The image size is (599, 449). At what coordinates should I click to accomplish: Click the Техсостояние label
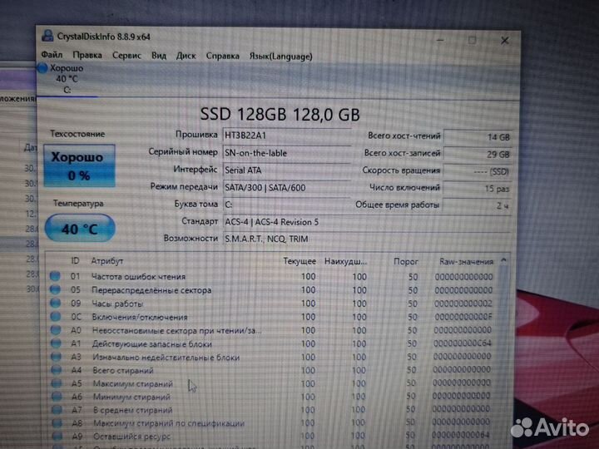77,134
